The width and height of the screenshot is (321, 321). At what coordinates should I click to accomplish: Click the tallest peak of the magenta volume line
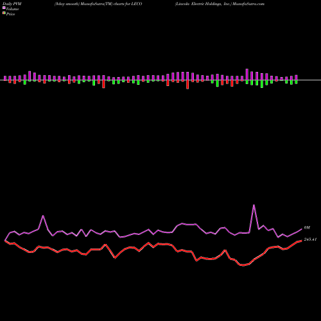click(x=254, y=205)
